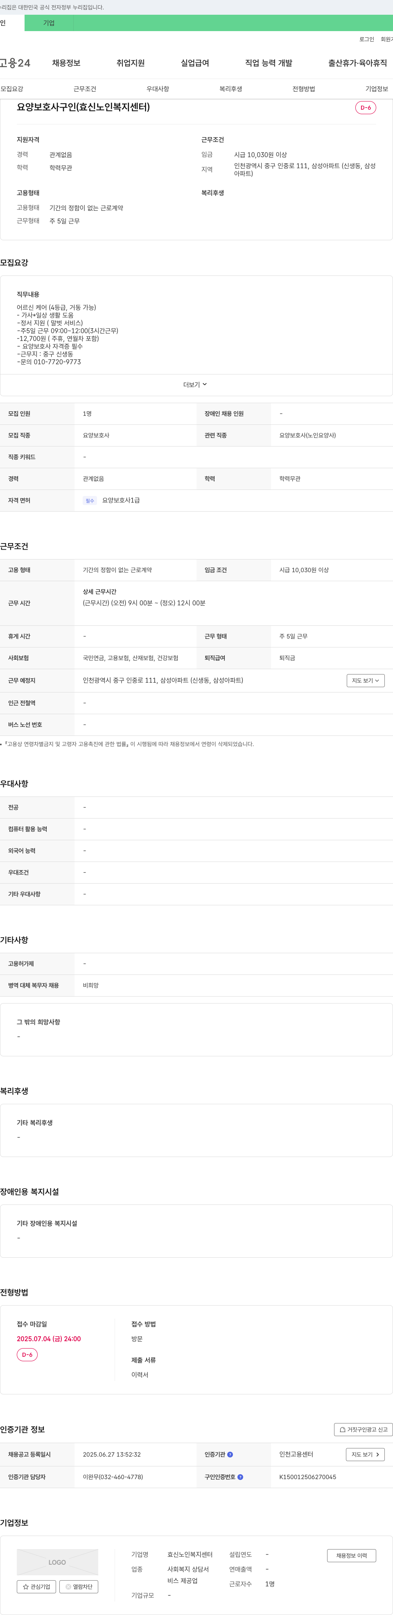Jump to 전형방법 section tab
The height and width of the screenshot is (1615, 393).
click(x=303, y=89)
